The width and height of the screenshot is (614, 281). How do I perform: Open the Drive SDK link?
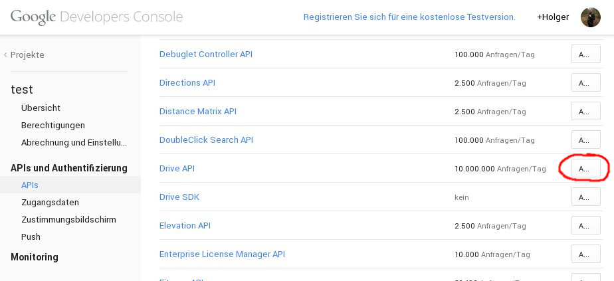[179, 197]
